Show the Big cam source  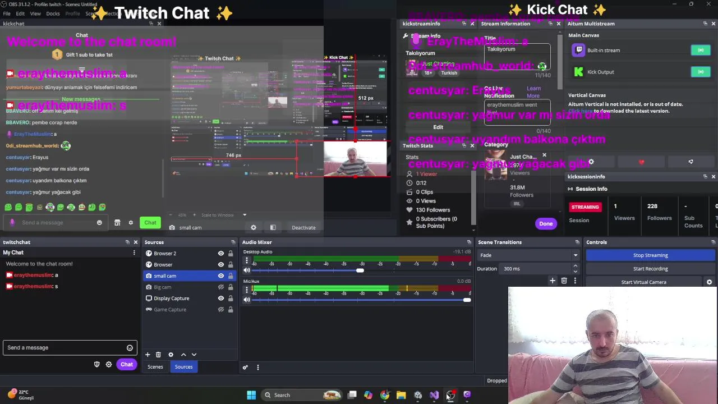coord(221,287)
